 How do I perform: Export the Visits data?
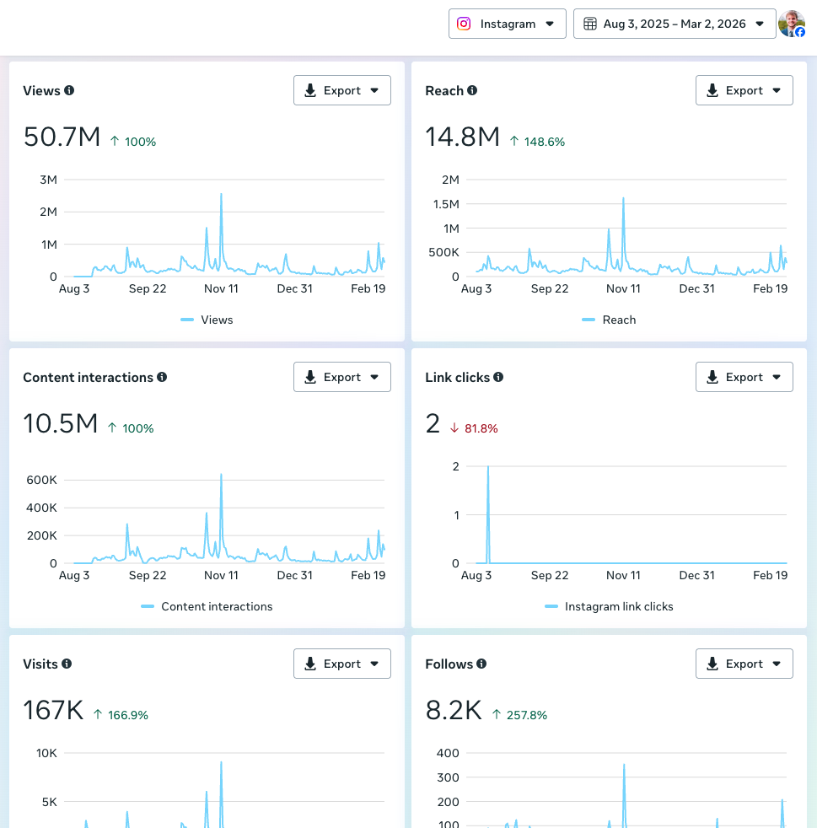coord(342,664)
